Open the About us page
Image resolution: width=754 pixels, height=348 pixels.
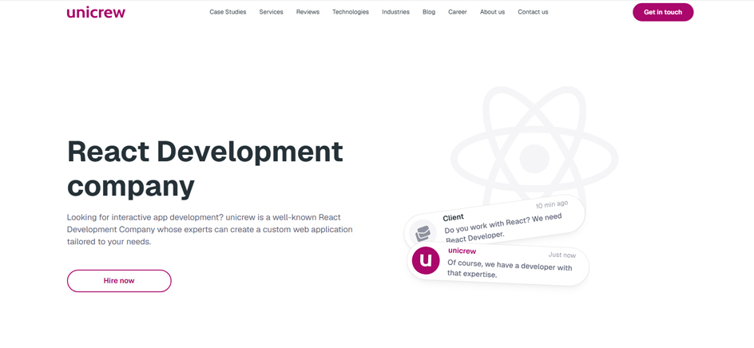click(x=492, y=12)
